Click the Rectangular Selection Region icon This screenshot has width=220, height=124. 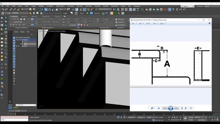[x=38, y=10]
